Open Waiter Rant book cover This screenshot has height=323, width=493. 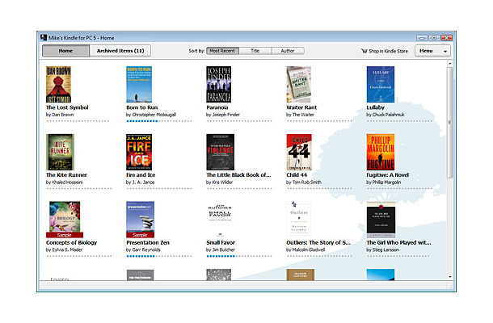299,84
